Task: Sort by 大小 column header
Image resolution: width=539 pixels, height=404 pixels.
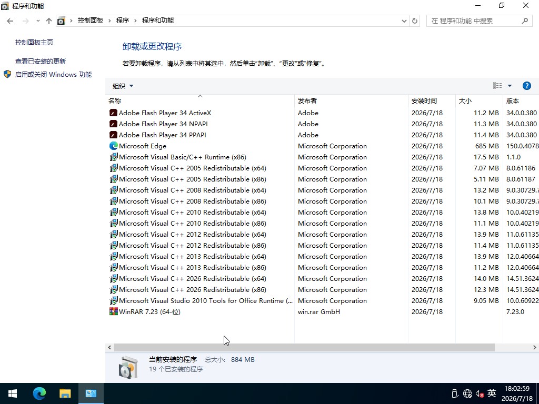Action: (479, 100)
